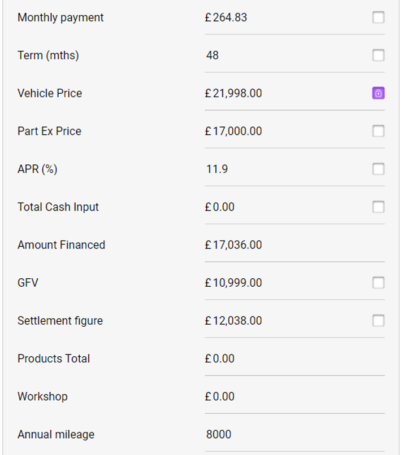This screenshot has width=407, height=455.
Task: Unlock the Vehicle Price purple lock icon
Action: 378,93
